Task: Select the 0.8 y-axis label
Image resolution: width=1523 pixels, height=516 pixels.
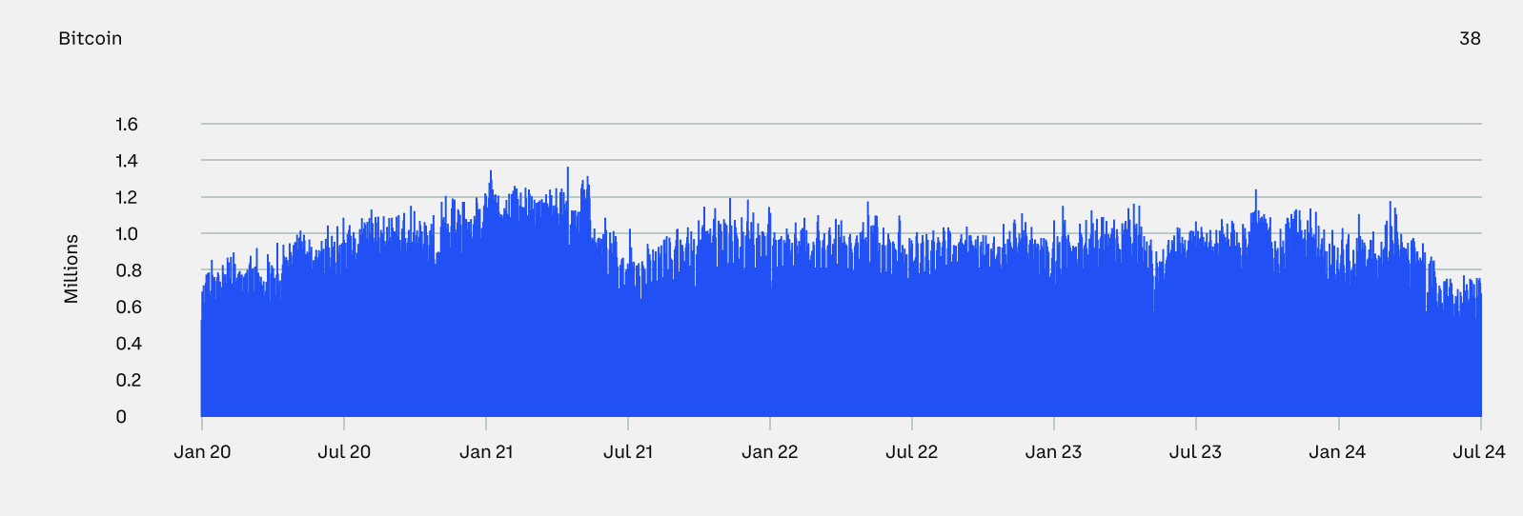Action: [x=127, y=270]
